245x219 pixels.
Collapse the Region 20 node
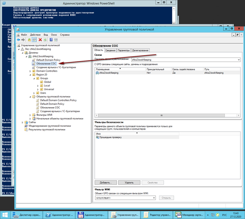click(x=30, y=75)
